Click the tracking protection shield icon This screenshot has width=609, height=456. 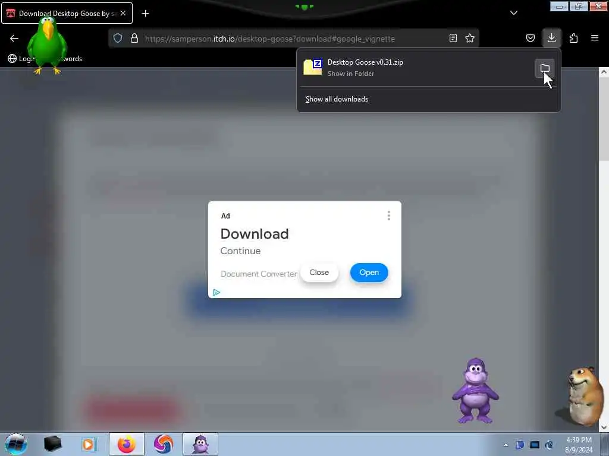click(x=118, y=38)
